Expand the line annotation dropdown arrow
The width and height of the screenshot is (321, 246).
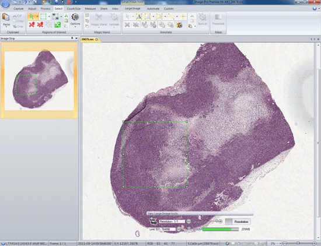pos(177,16)
